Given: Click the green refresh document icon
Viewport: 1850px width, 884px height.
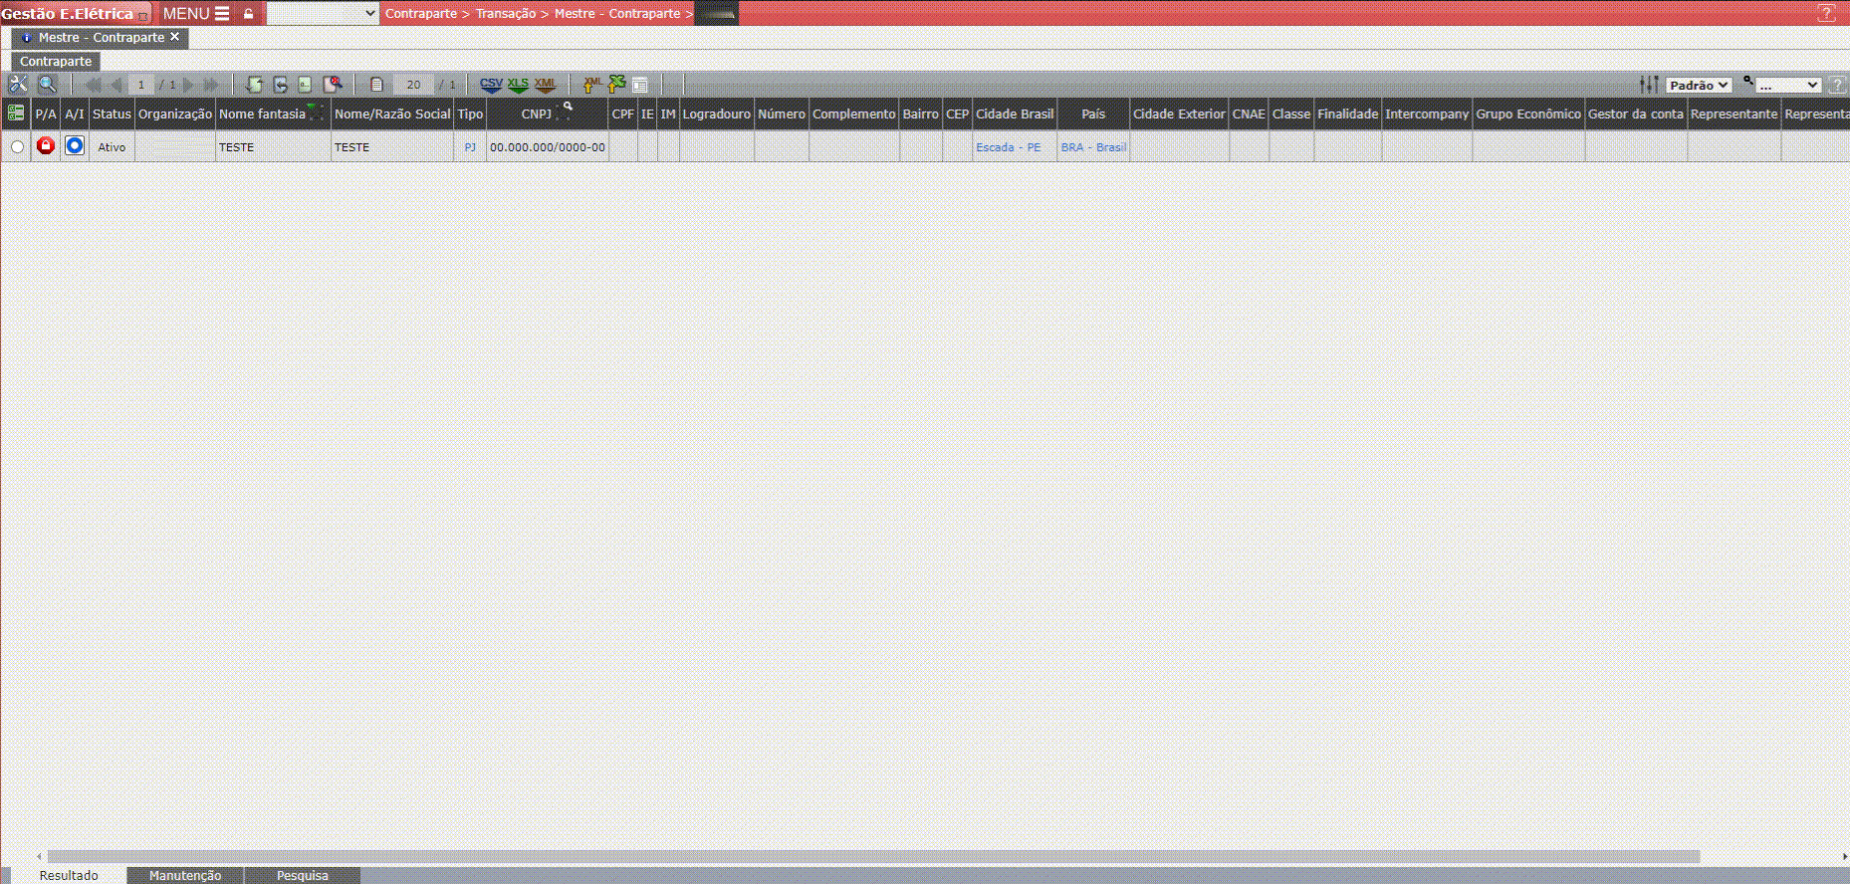Looking at the screenshot, I should [x=255, y=85].
